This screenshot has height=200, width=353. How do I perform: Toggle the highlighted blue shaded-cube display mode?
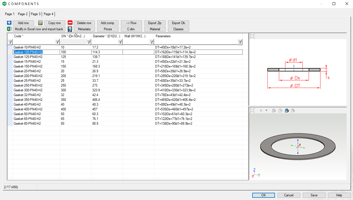(x=287, y=111)
